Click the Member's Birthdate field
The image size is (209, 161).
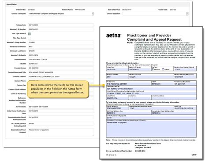[x=61, y=55]
